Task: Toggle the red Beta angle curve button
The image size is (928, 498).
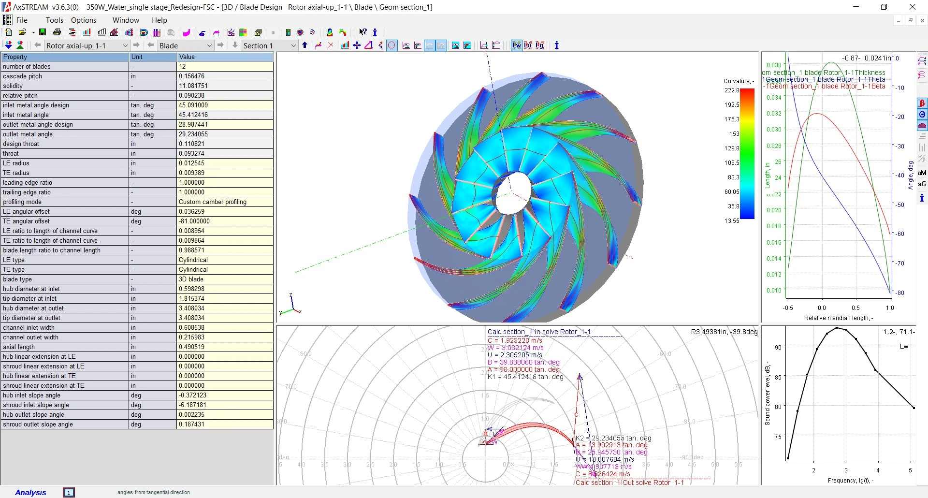Action: (922, 103)
